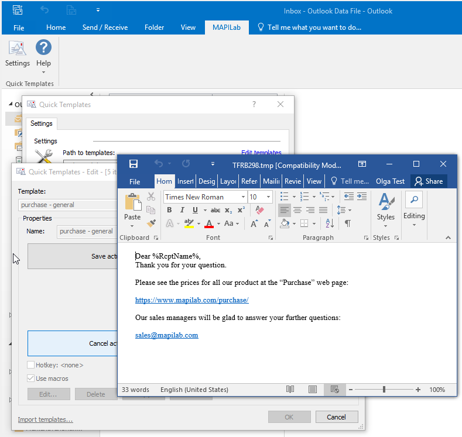Uncheck Use macros option
462x437 pixels.
[x=30, y=378]
